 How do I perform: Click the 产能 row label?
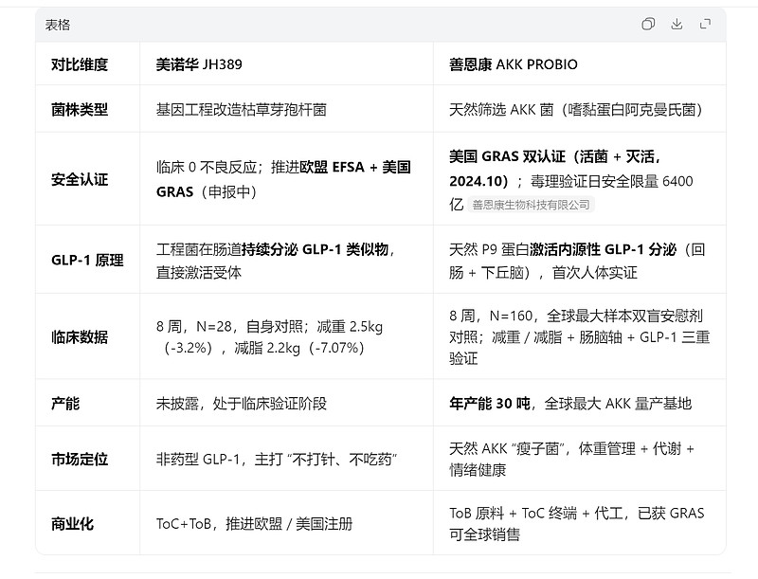tap(65, 403)
